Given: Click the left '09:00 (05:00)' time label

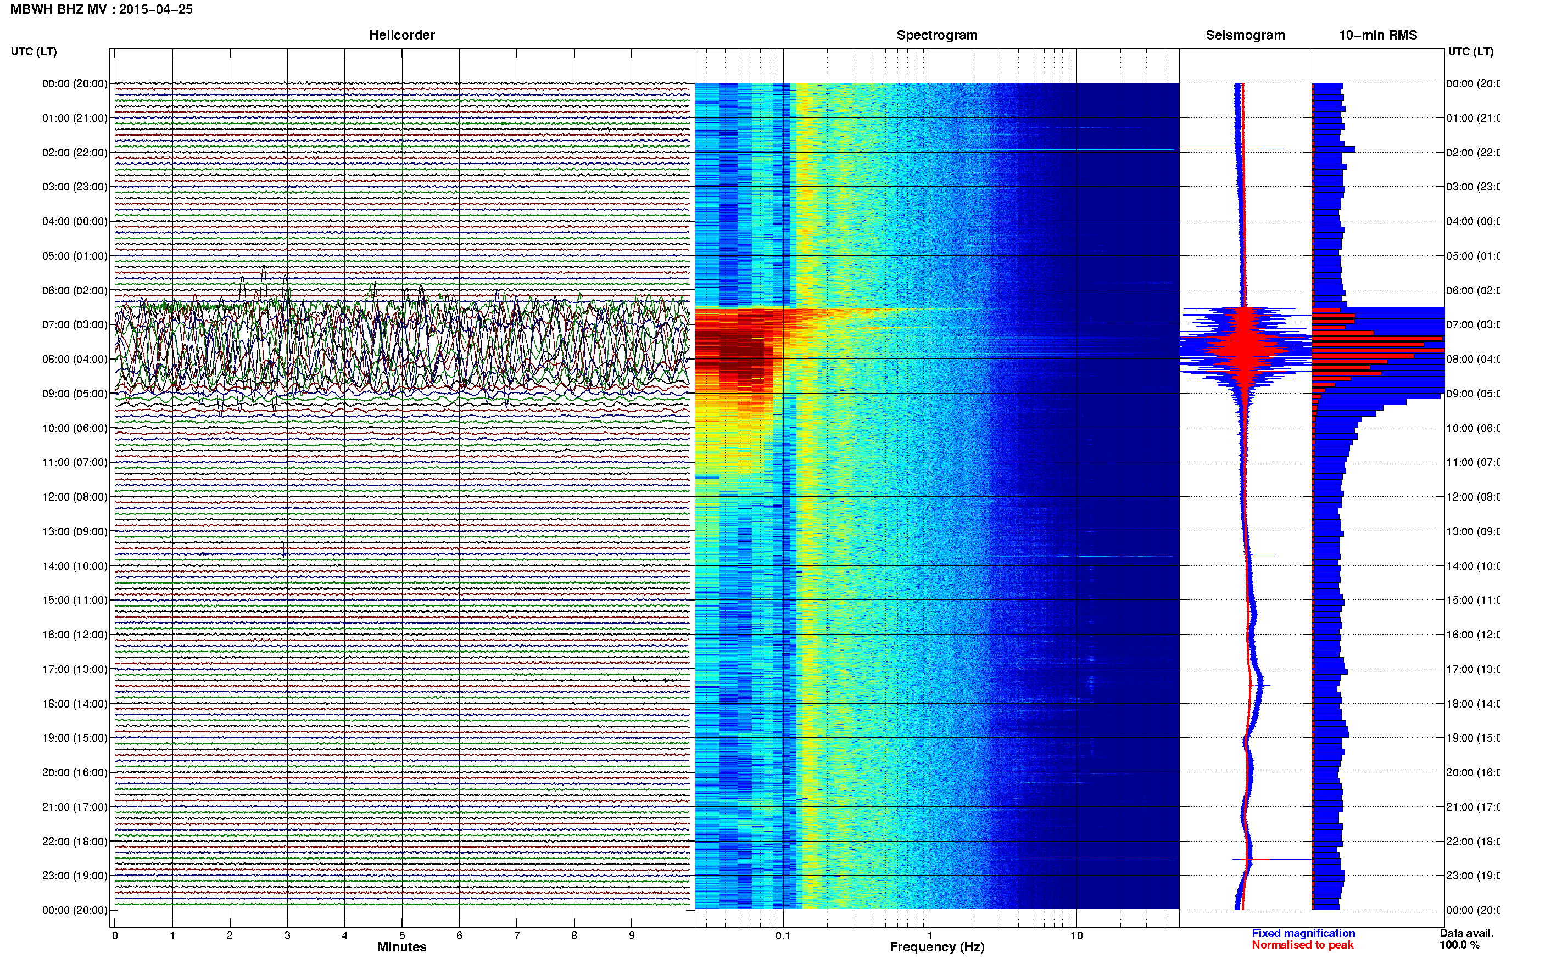Looking at the screenshot, I should pyautogui.click(x=75, y=394).
